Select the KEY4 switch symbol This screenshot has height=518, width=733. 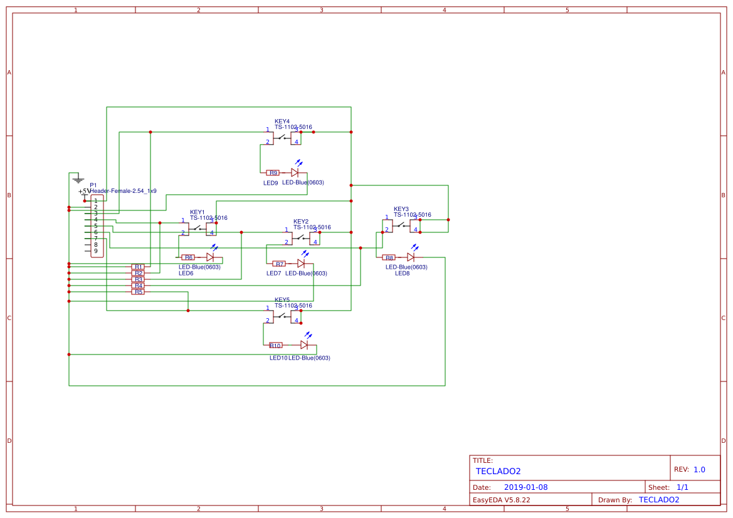283,138
